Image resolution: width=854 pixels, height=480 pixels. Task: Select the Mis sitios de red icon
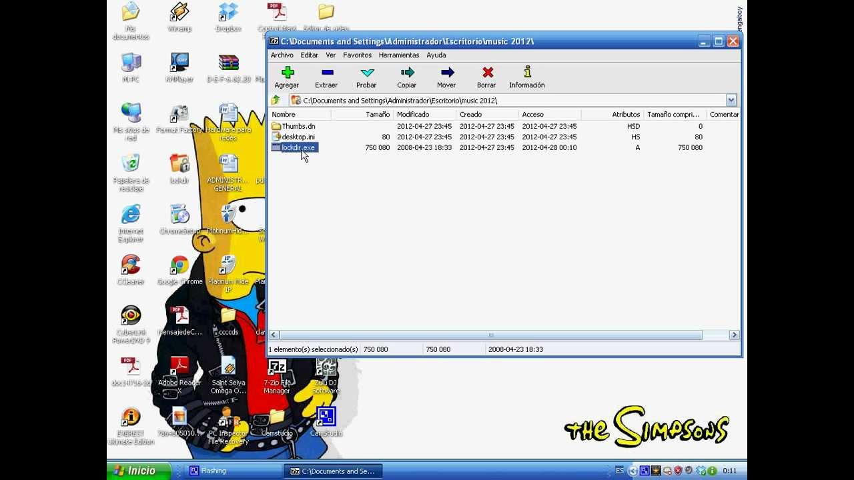coord(131,122)
